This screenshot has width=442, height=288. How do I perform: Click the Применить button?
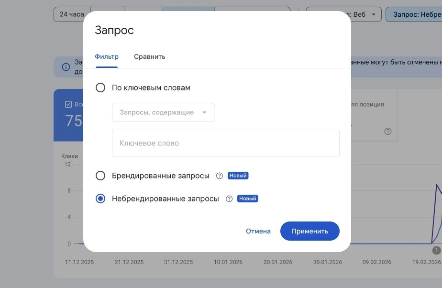click(310, 231)
